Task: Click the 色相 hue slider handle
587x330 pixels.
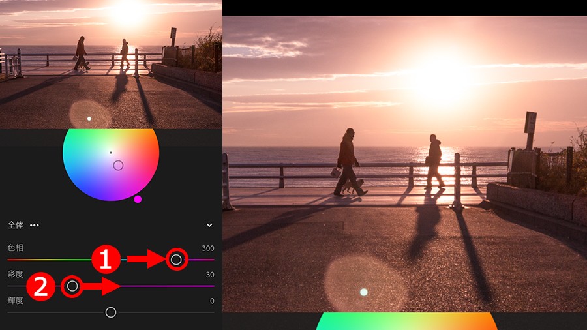Action: pyautogui.click(x=176, y=260)
